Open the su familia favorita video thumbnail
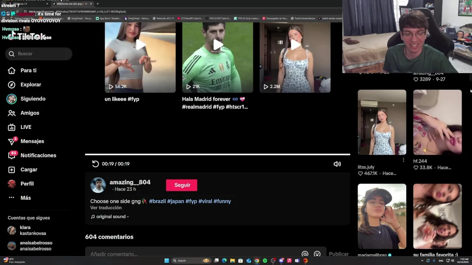Screen dimensions: 472x265 point(437,216)
